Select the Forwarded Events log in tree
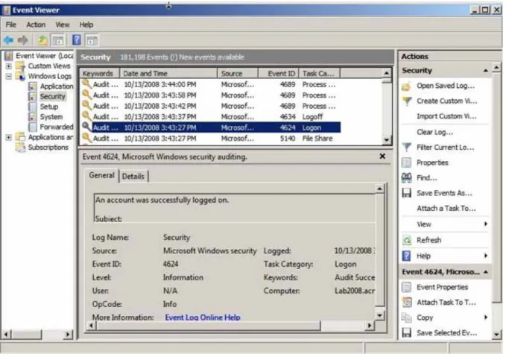The width and height of the screenshot is (506, 354). 57,127
